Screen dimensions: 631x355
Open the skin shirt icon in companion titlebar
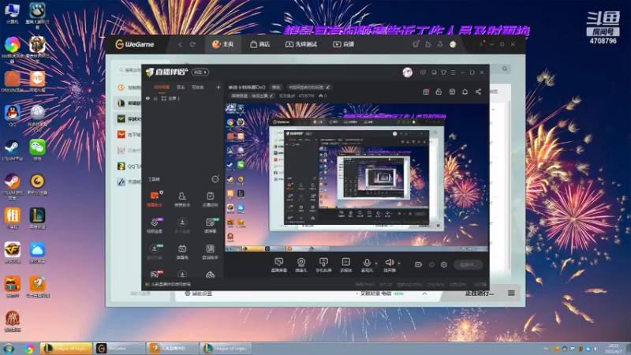(x=443, y=73)
